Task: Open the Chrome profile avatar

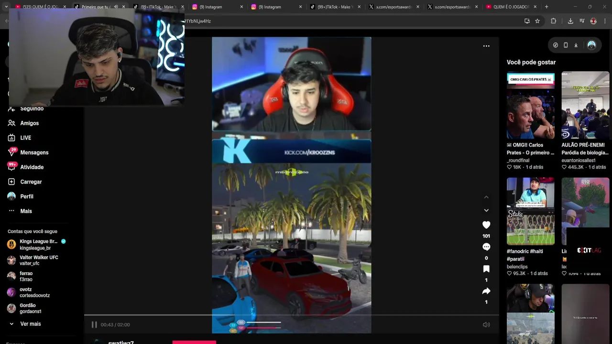Action: 593,21
